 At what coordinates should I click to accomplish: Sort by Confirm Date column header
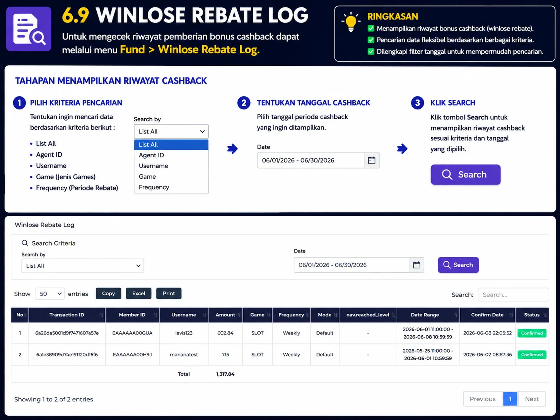488,315
